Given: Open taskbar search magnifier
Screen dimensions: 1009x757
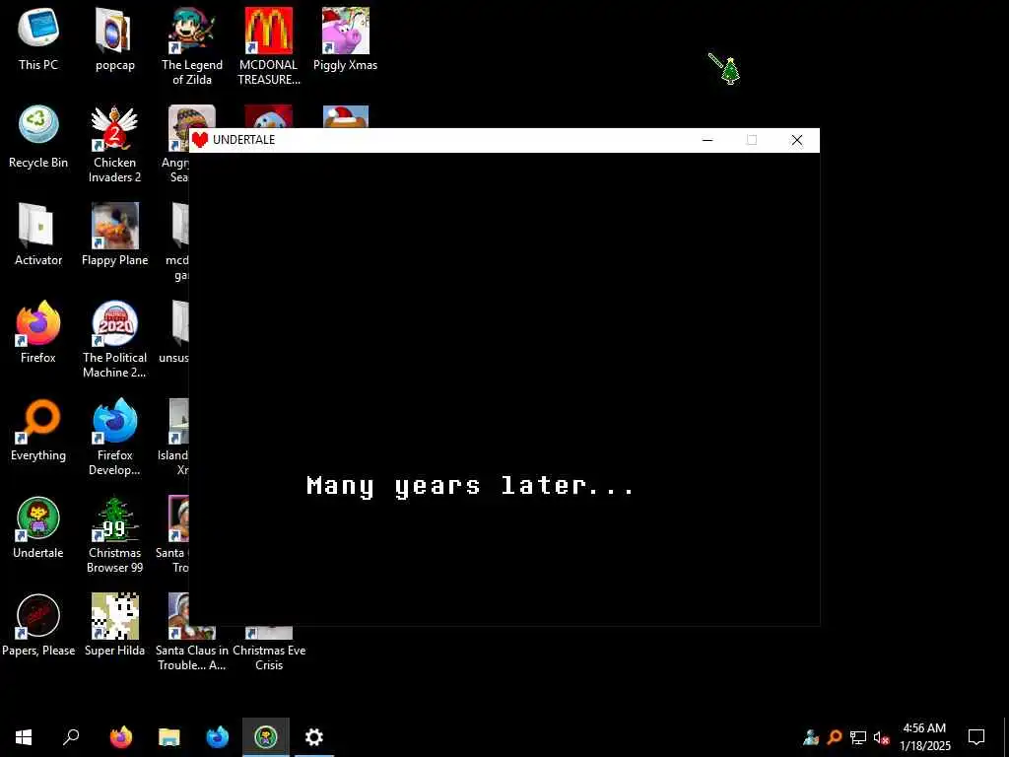Looking at the screenshot, I should pos(71,737).
